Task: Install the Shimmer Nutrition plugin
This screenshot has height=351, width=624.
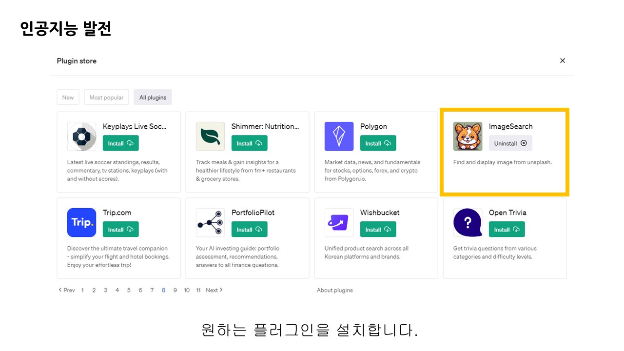Action: [250, 143]
